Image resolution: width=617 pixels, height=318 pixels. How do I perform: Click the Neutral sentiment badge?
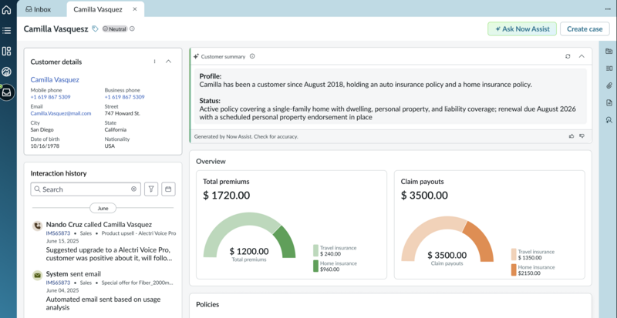(x=115, y=28)
